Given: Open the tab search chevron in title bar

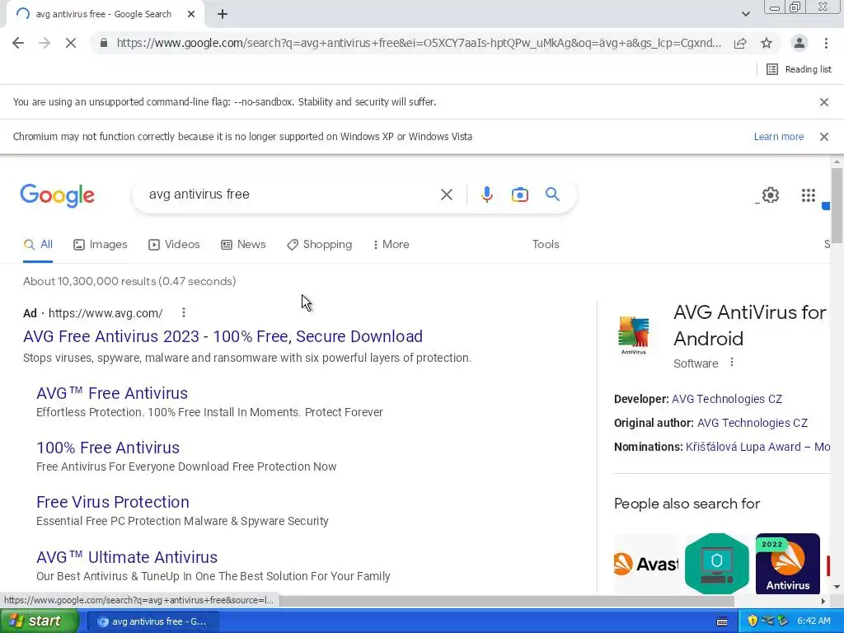Looking at the screenshot, I should pyautogui.click(x=745, y=14).
